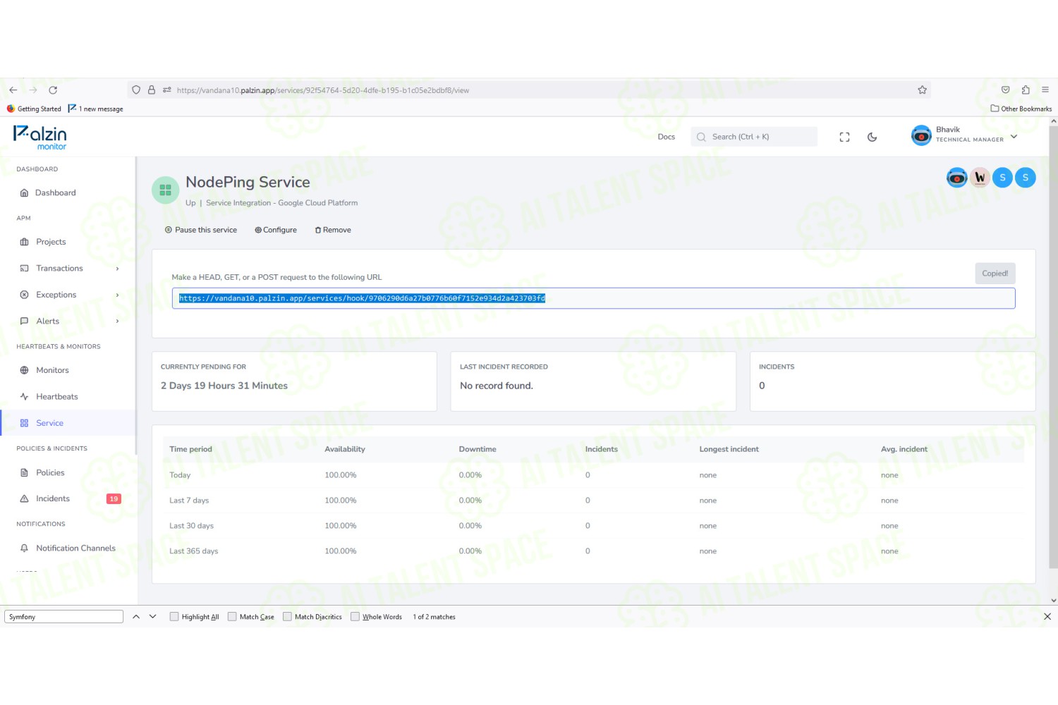Viewport: 1058px width, 705px height.
Task: Go back to previous page
Action: pos(13,90)
